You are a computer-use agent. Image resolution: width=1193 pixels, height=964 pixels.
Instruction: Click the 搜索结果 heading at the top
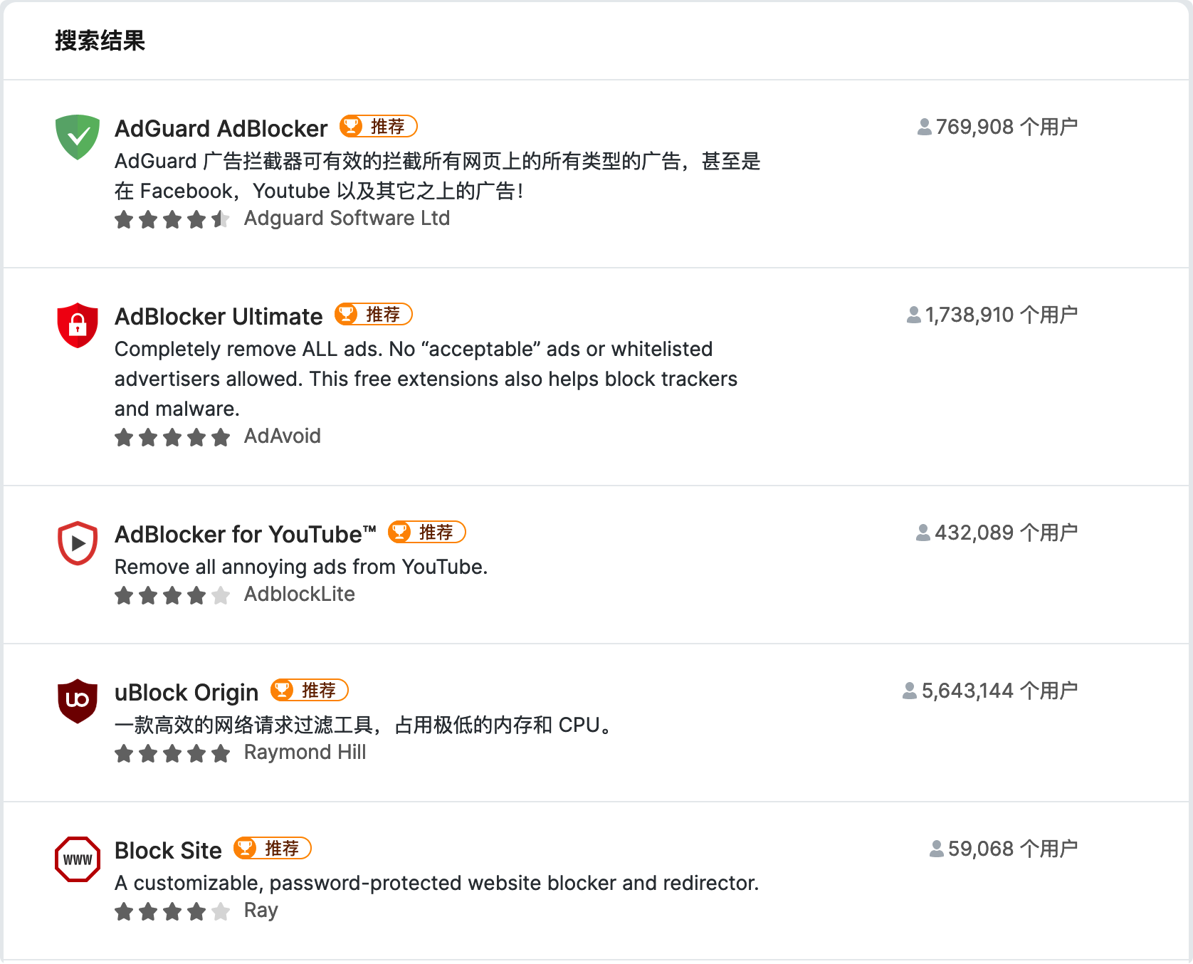(x=100, y=41)
